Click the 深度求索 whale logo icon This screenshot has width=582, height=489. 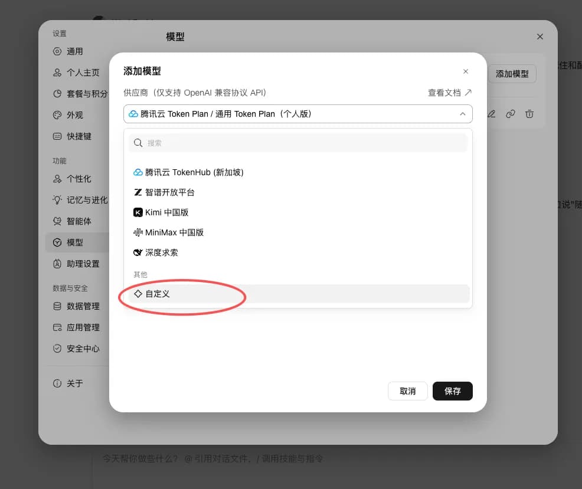[138, 252]
